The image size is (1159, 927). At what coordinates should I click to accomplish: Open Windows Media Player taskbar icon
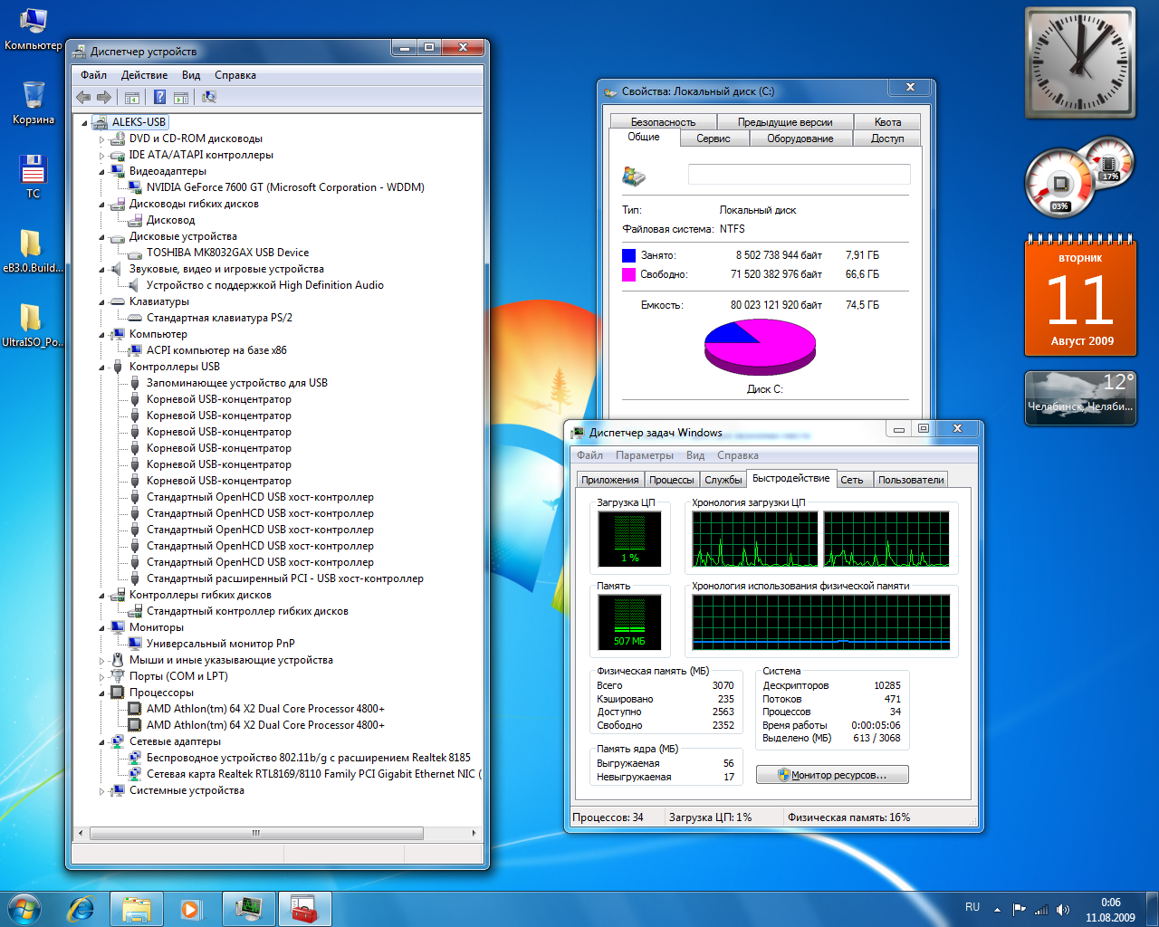pos(191,909)
